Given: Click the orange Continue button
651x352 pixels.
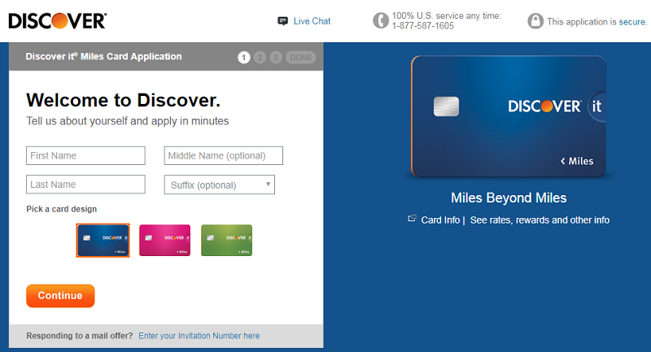Looking at the screenshot, I should pos(60,296).
